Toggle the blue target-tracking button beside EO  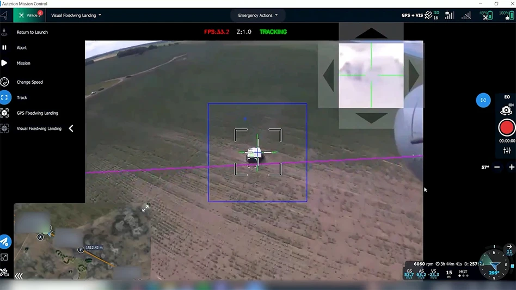(483, 100)
